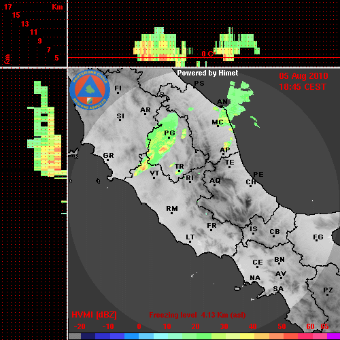Click the MC city marker
The height and width of the screenshot is (340, 340).
point(218,126)
